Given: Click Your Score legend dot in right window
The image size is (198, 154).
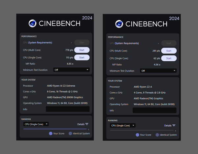Looking at the screenshot, I should pos(137,135).
